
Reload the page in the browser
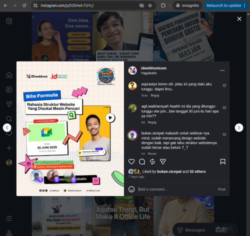[x=24, y=5]
